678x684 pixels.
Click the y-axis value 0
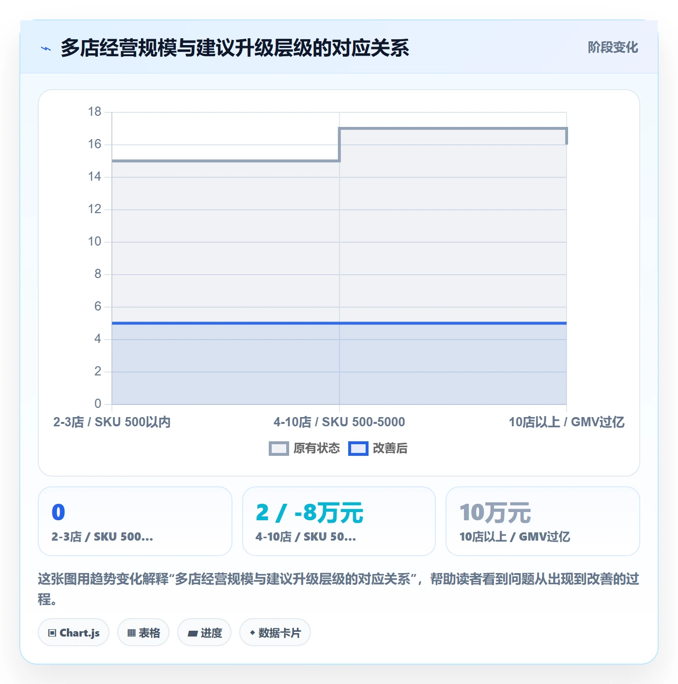(98, 404)
